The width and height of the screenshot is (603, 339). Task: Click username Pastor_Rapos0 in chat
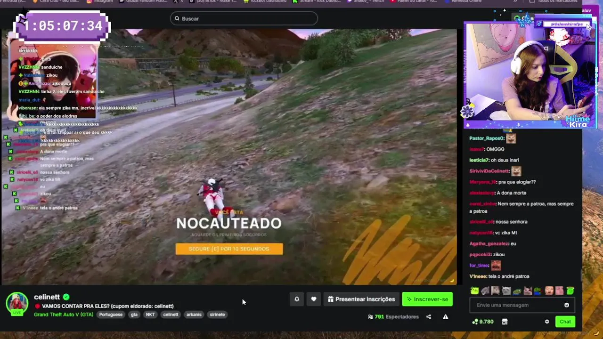pos(487,138)
